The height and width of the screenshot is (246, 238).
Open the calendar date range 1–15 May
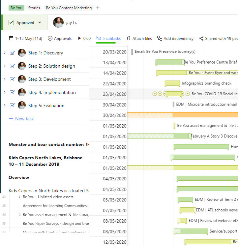click(26, 39)
